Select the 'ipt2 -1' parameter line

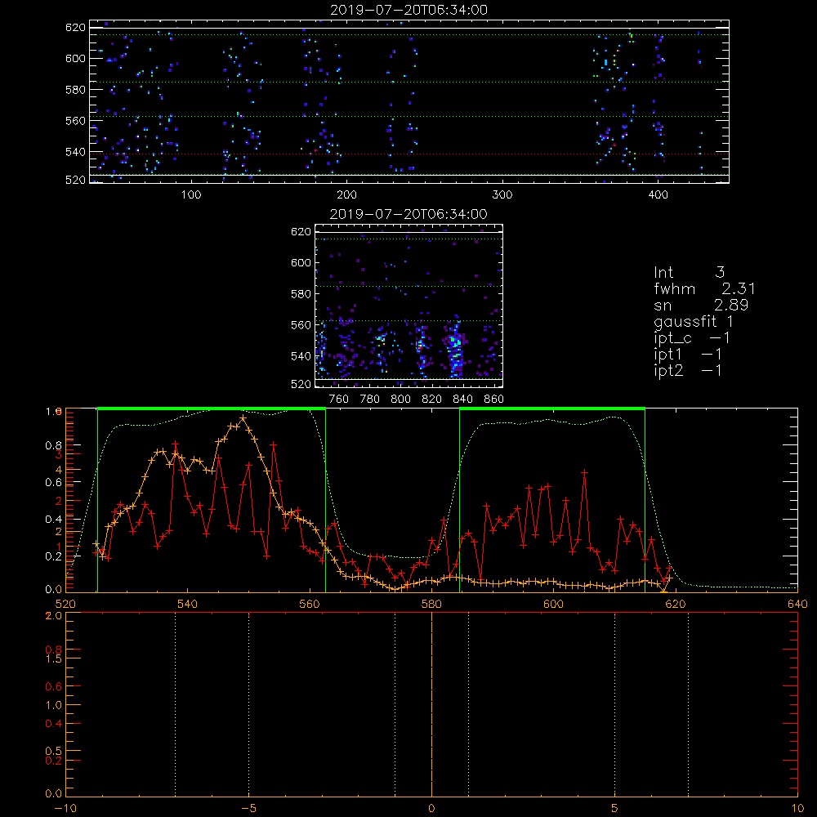click(688, 370)
